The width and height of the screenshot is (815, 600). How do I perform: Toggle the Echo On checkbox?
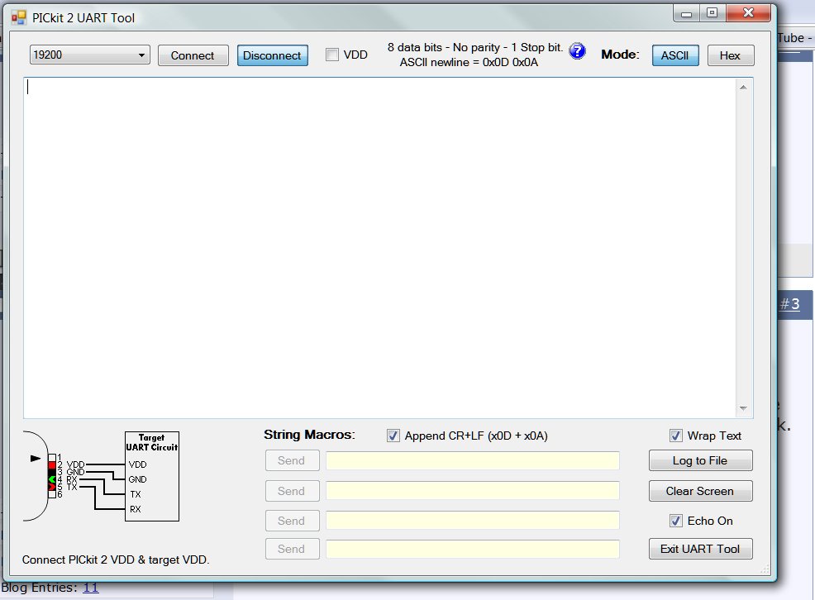pos(675,521)
